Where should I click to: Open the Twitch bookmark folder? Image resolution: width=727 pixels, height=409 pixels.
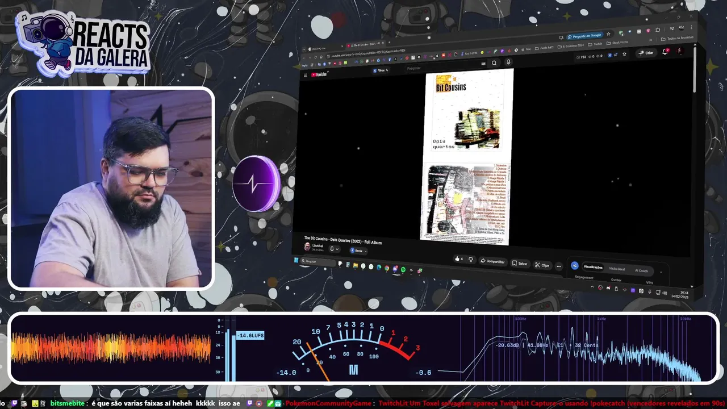click(x=595, y=44)
